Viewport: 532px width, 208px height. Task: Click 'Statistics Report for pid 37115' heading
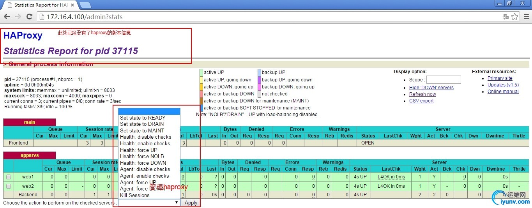pos(71,51)
